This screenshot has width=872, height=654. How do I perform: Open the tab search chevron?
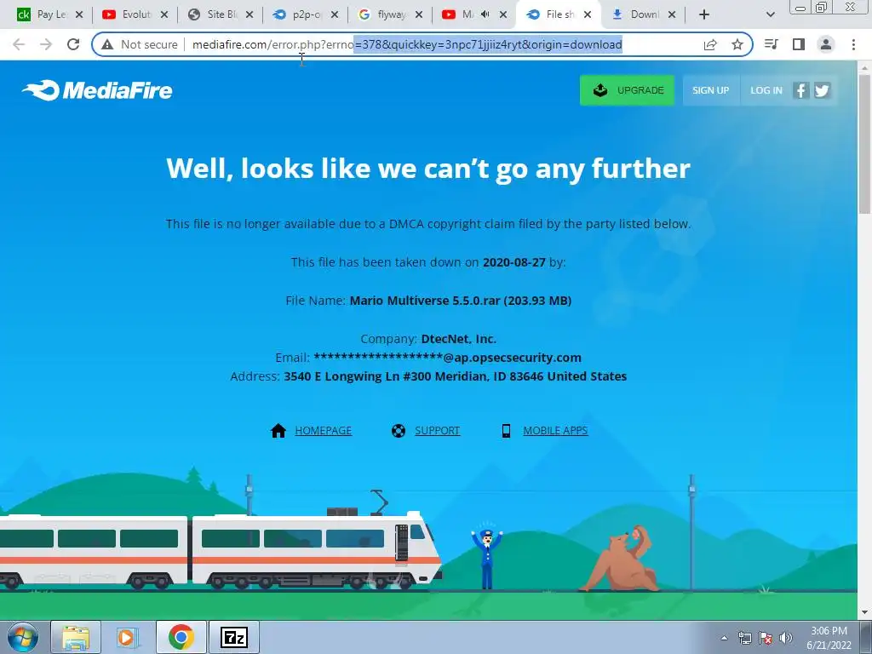tap(770, 14)
